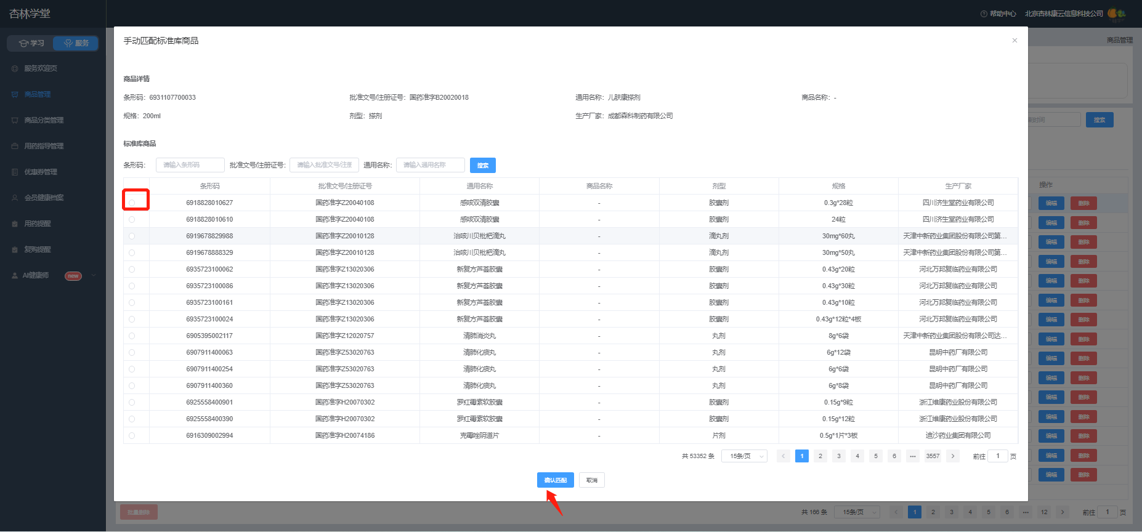
Task: Click the dialog's 前往 page number input
Action: coord(998,456)
